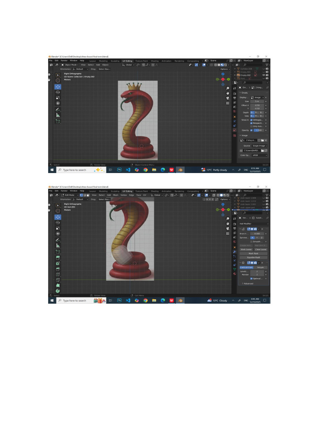Image resolution: width=319 pixels, height=426 pixels.
Task: Open Chrome from taskbar of Edit Mode screenshot
Action: pyautogui.click(x=145, y=300)
